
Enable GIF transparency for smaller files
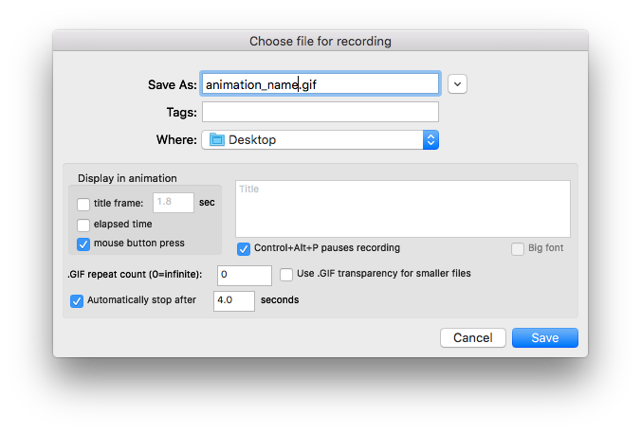click(286, 275)
